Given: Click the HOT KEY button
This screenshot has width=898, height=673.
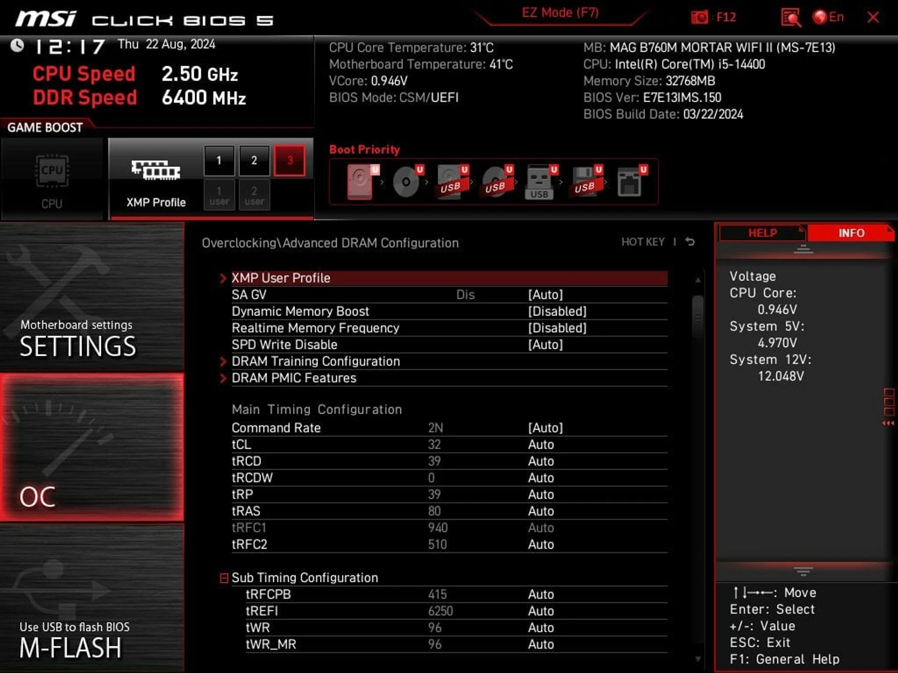Looking at the screenshot, I should [x=643, y=242].
